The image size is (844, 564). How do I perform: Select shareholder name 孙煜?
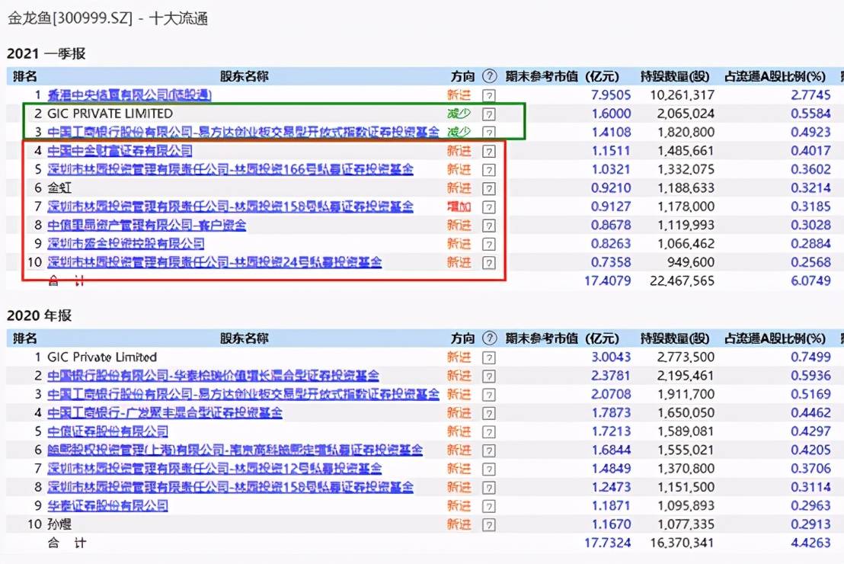[59, 524]
